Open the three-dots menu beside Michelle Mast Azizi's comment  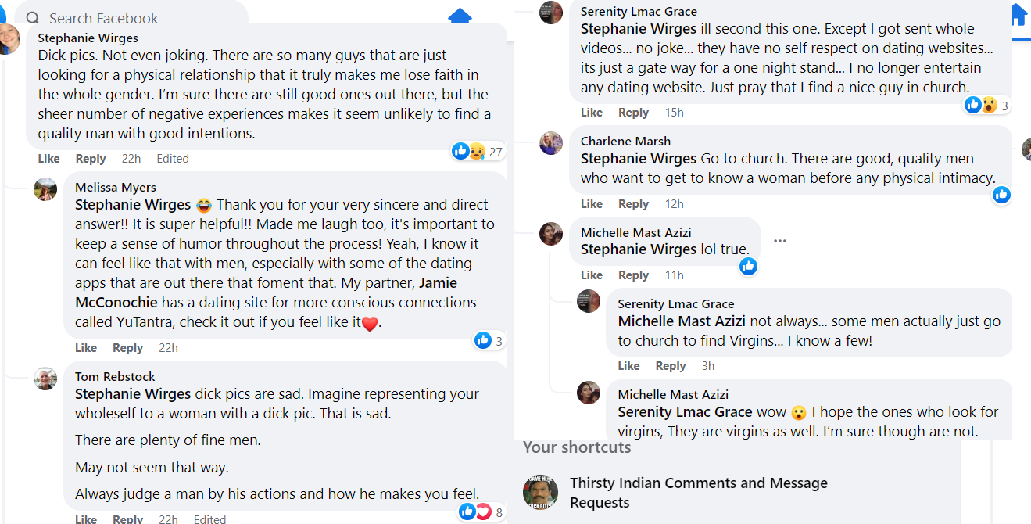coord(779,241)
